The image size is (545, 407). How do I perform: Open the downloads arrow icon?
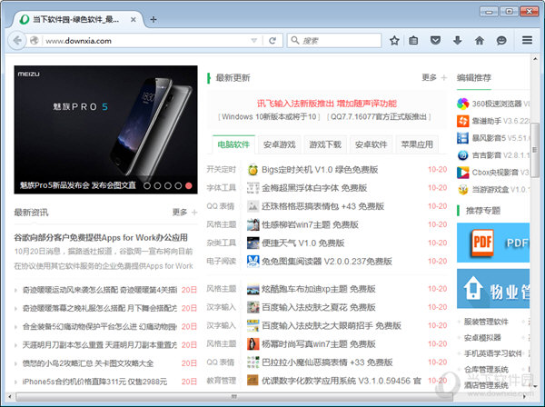tap(458, 41)
